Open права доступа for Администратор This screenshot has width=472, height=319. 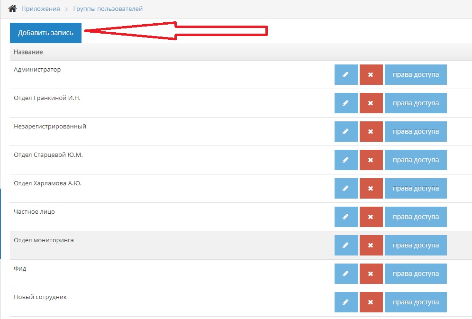pyautogui.click(x=416, y=75)
